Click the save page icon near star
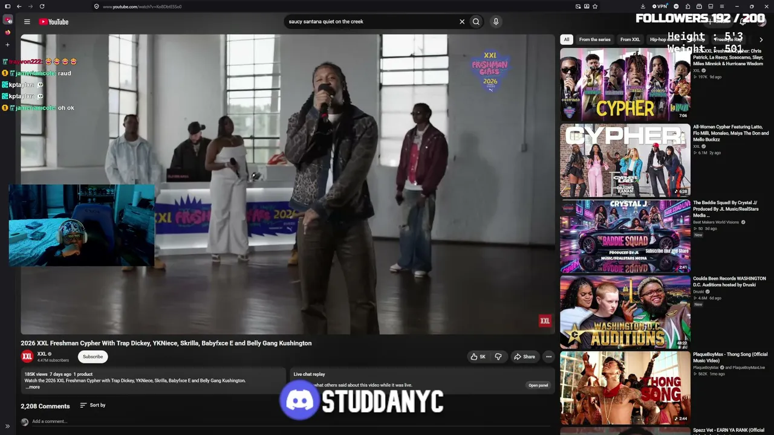Image resolution: width=774 pixels, height=435 pixels. click(x=587, y=7)
